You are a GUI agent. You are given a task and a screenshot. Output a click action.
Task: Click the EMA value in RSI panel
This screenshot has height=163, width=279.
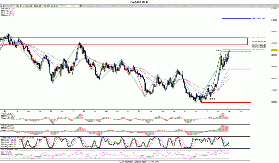[x=6, y=154]
